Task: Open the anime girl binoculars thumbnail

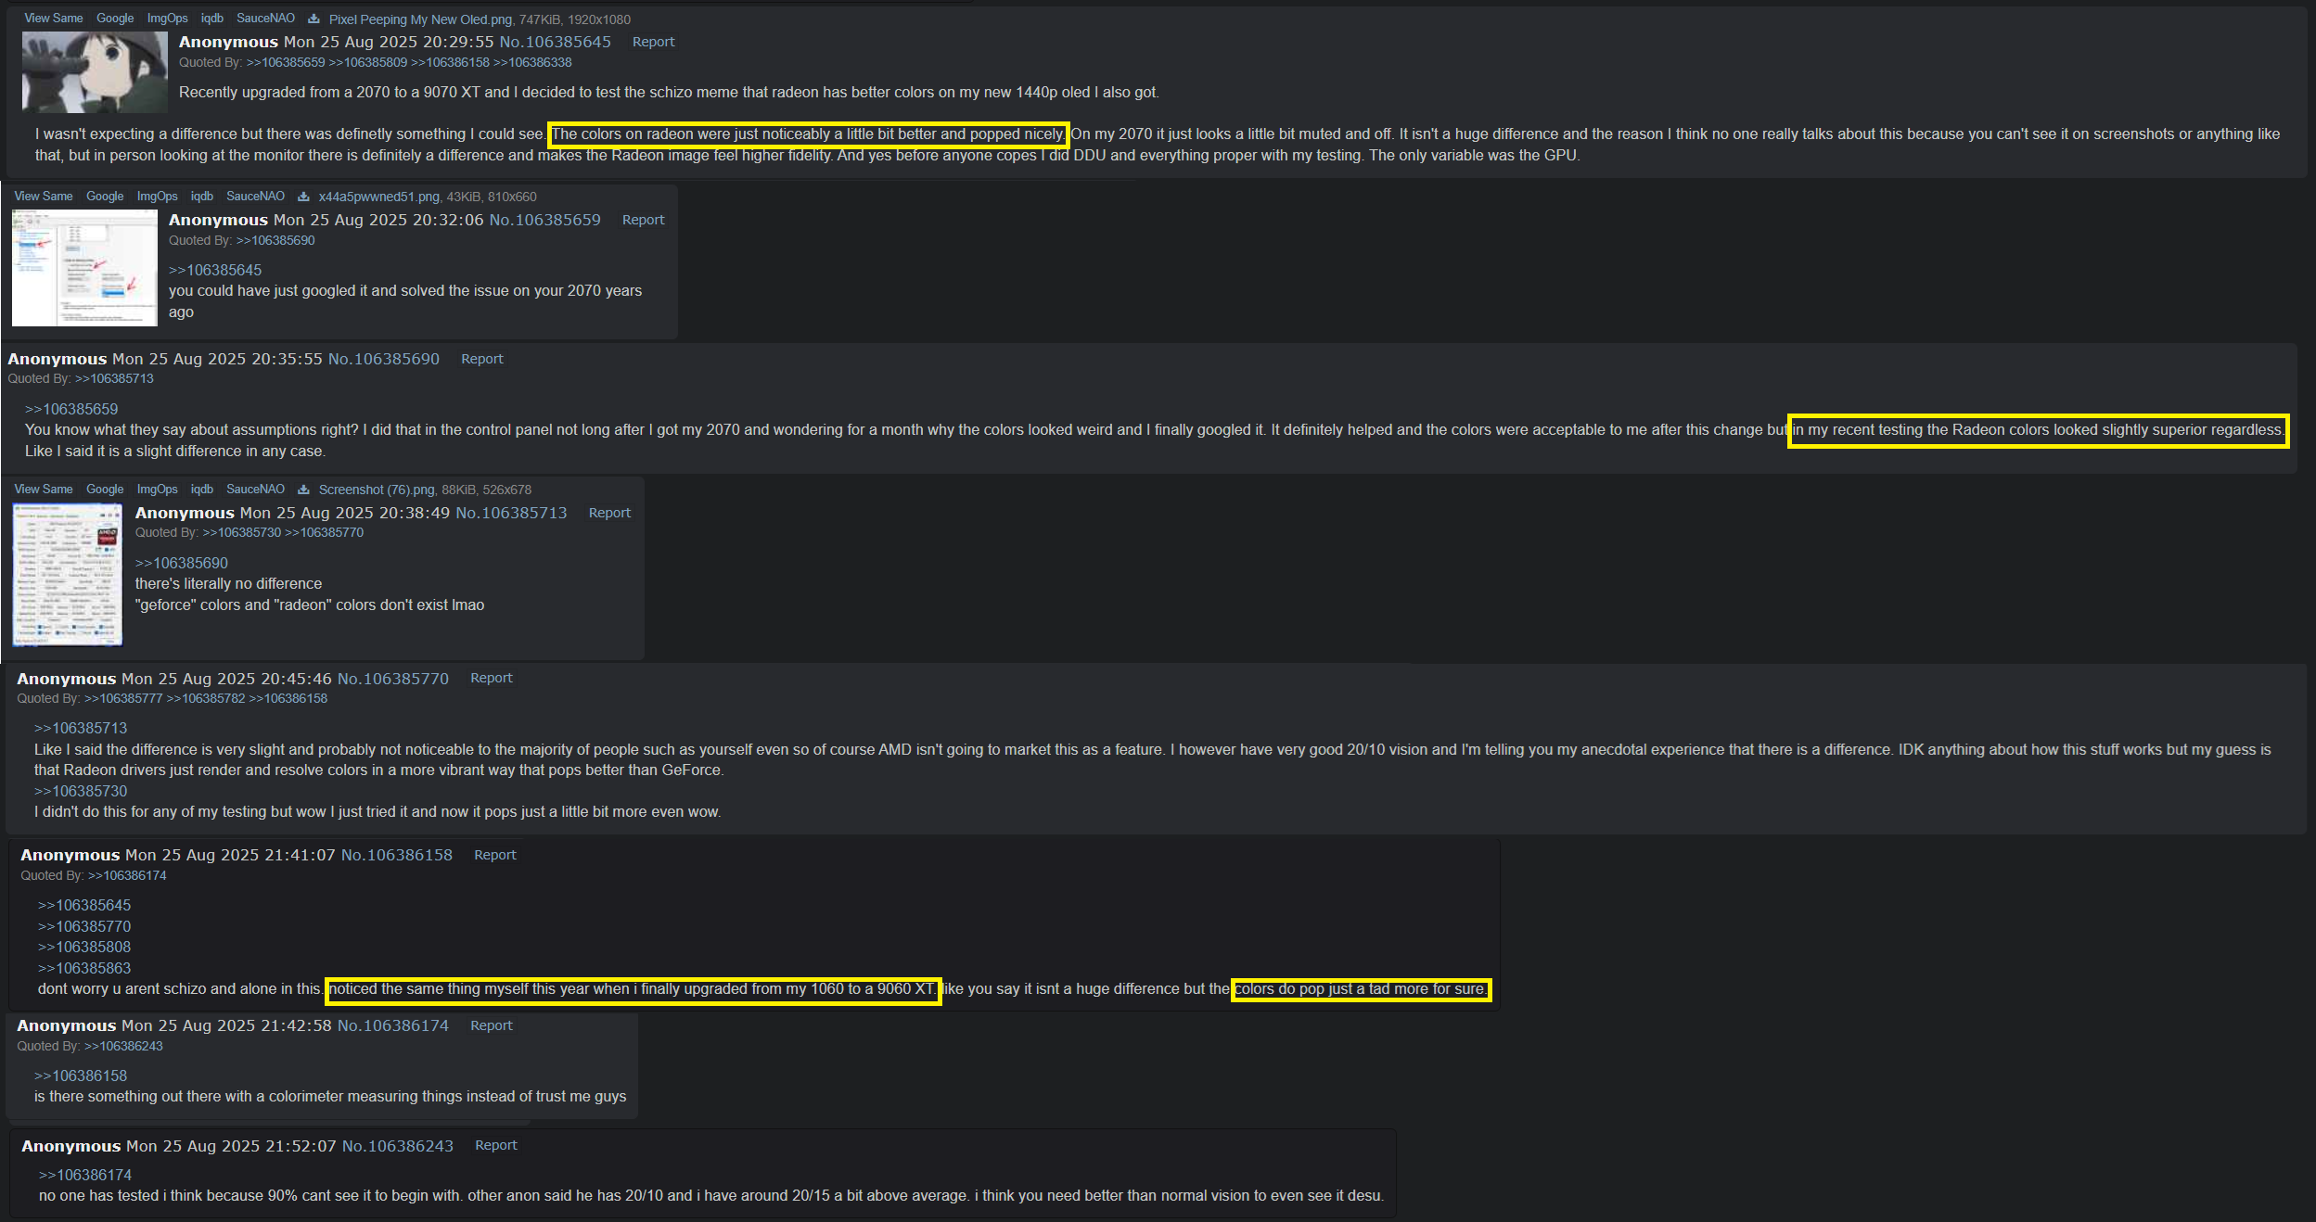Action: (95, 71)
